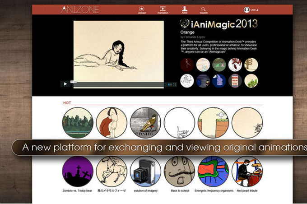
Task: Open the bare tree thumbnail
Action: click(251, 65)
